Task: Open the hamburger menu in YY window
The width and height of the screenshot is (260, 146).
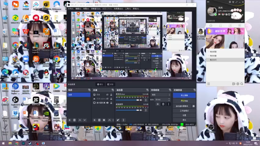Action: [x=209, y=84]
